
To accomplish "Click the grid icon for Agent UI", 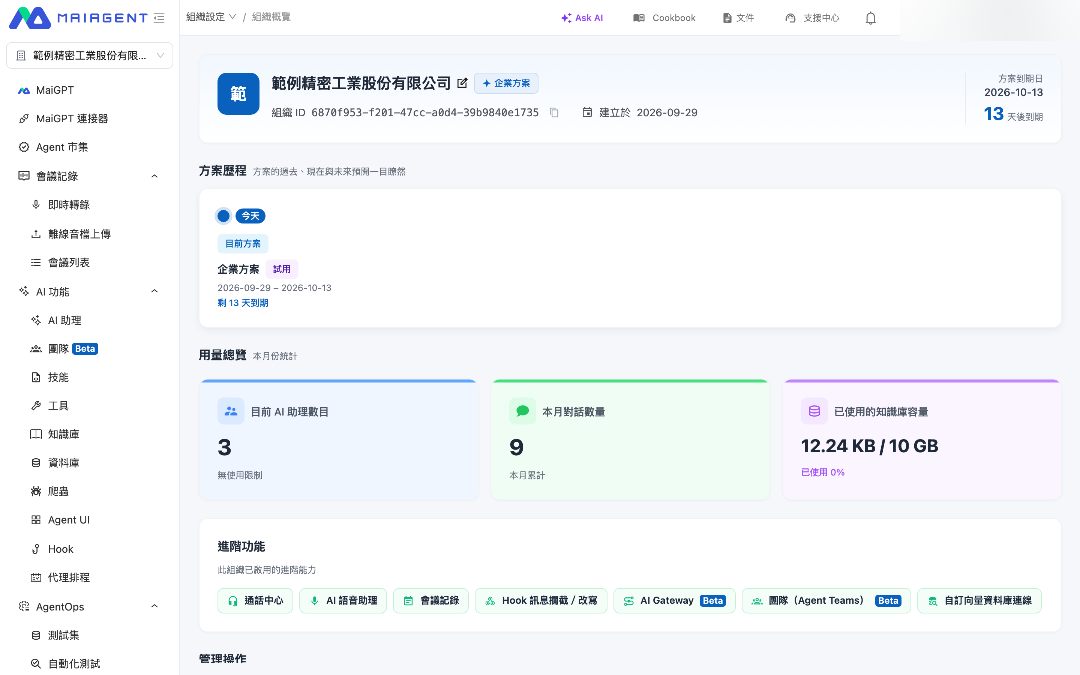I will (x=36, y=520).
